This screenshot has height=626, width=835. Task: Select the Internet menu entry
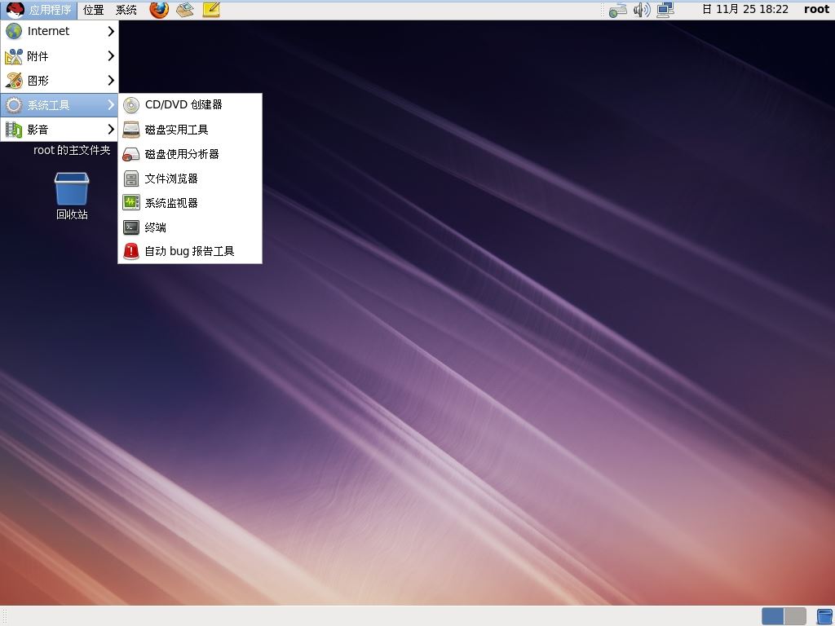pyautogui.click(x=59, y=32)
